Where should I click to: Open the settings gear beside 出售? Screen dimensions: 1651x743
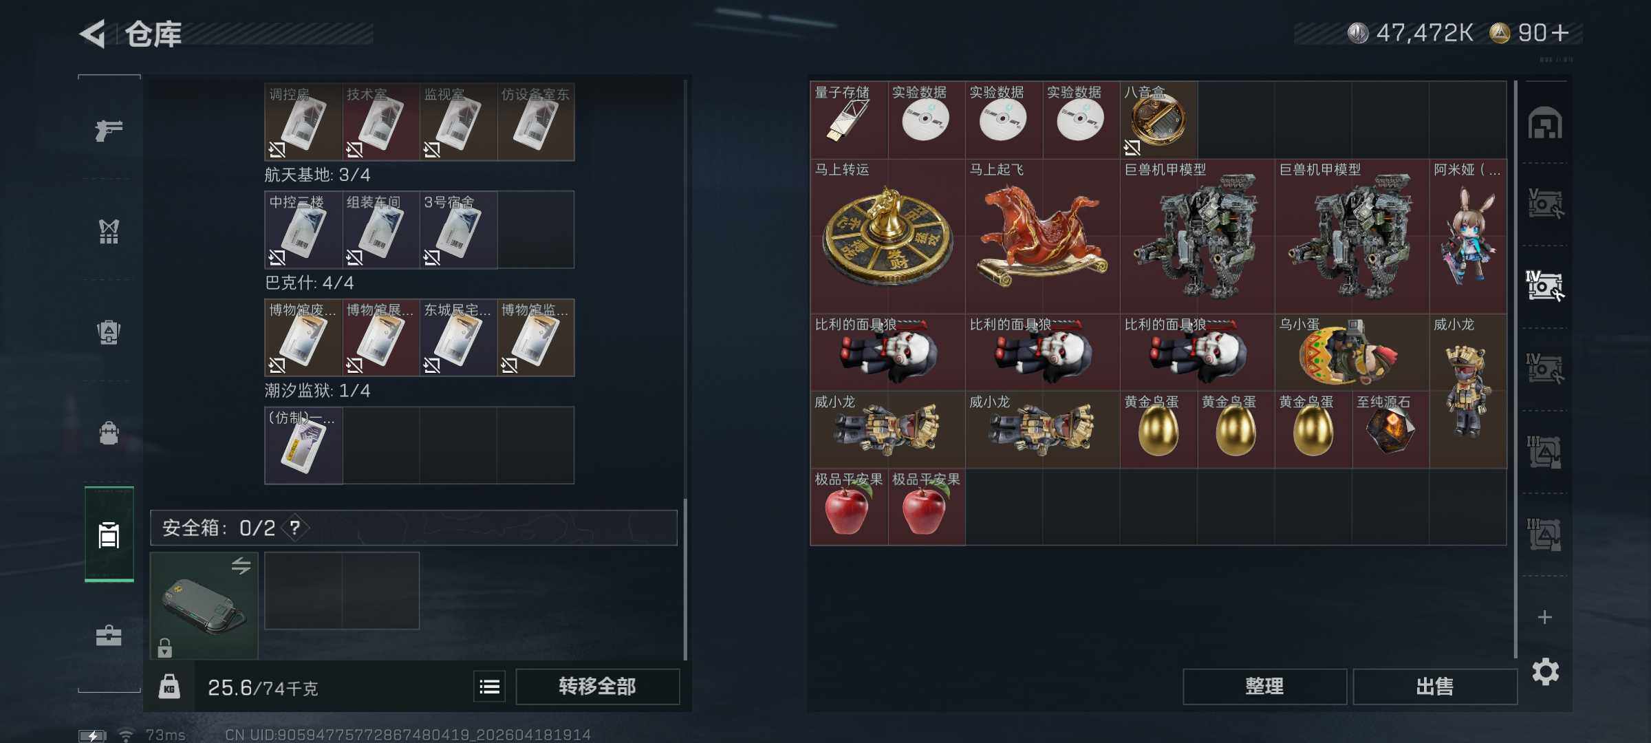point(1545,671)
